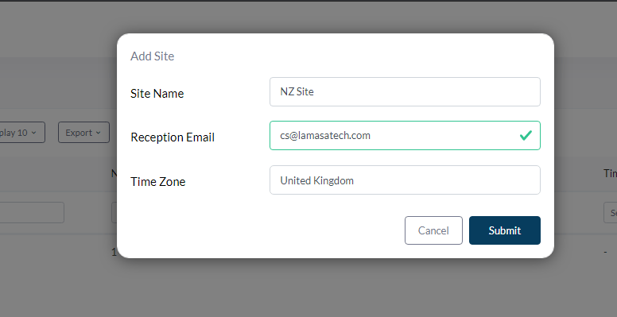
Task: Click the row number 1 in the table
Action: (x=114, y=252)
